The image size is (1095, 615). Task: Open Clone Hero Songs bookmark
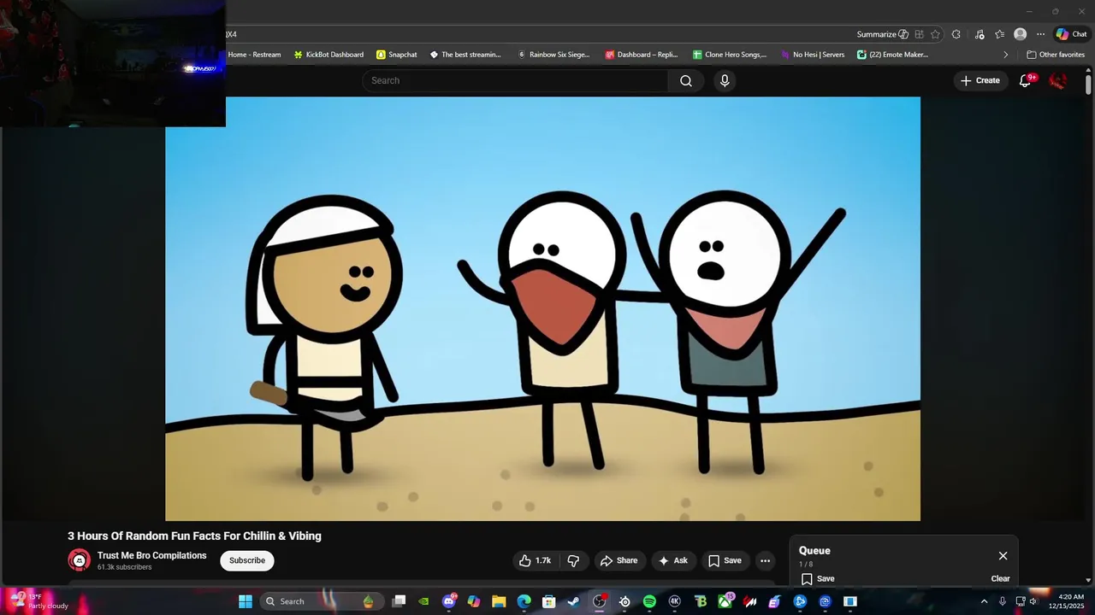pos(730,55)
